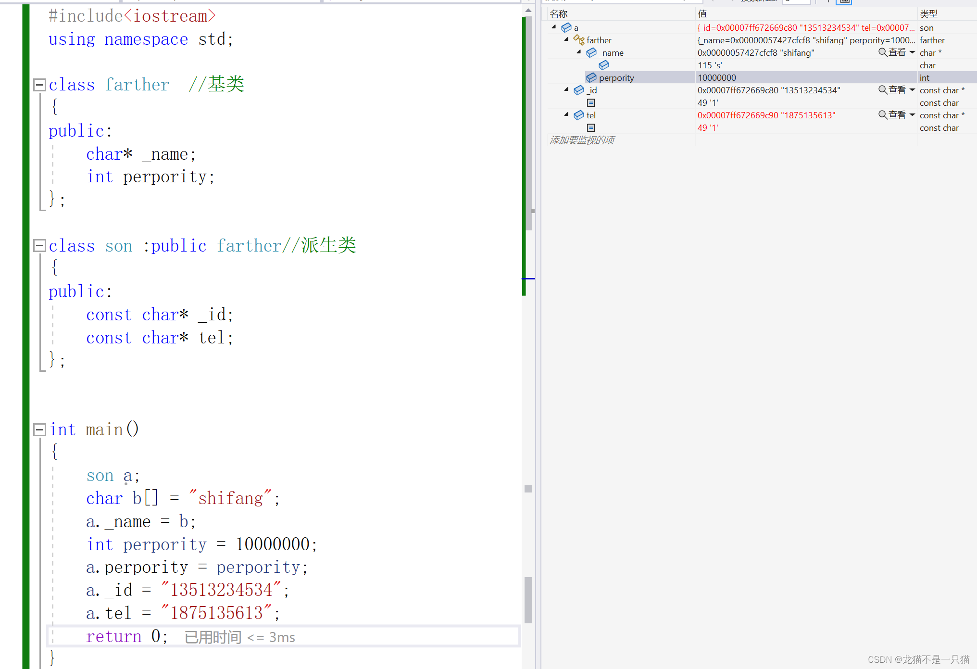
Task: Click the object icon next to variable a
Action: (566, 27)
